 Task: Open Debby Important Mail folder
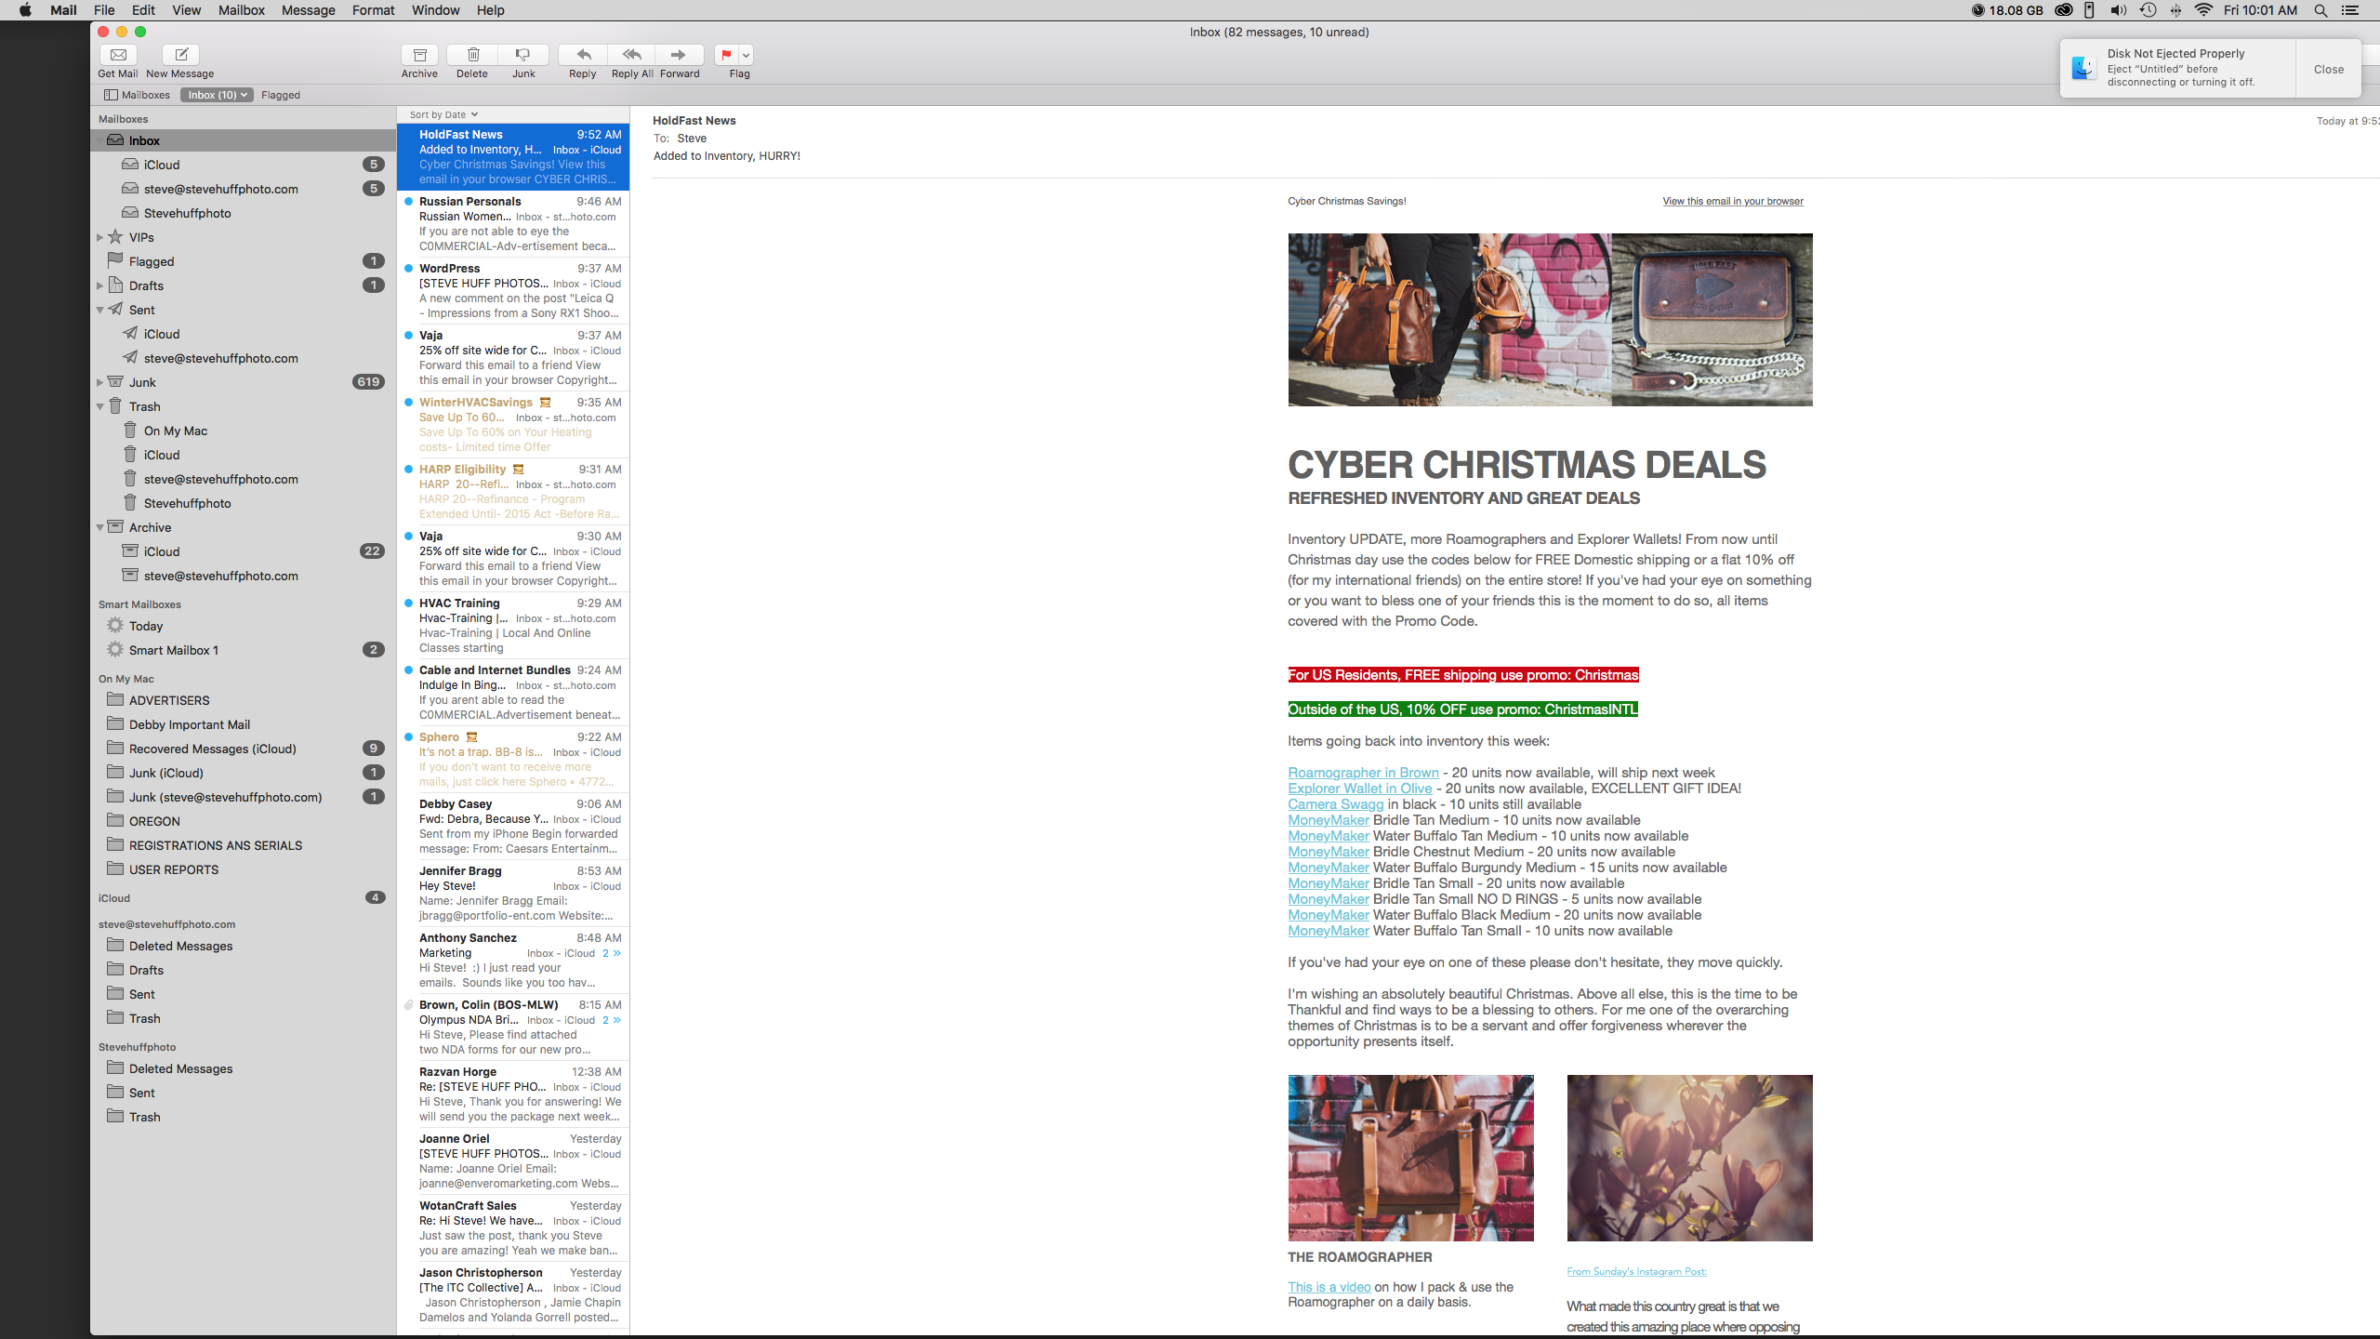point(244,724)
